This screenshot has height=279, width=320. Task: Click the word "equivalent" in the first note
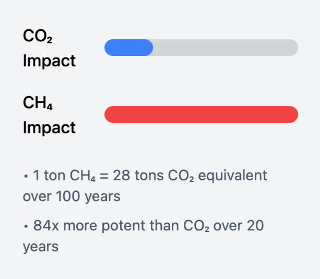(240, 176)
